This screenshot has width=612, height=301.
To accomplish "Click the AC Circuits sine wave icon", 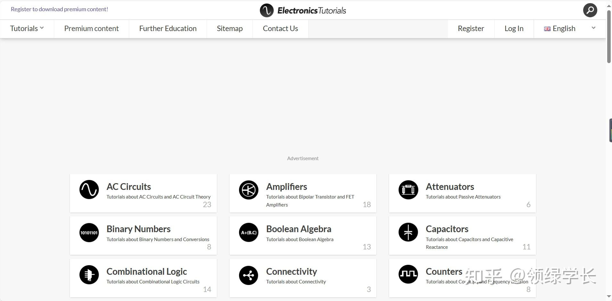I will click(89, 190).
